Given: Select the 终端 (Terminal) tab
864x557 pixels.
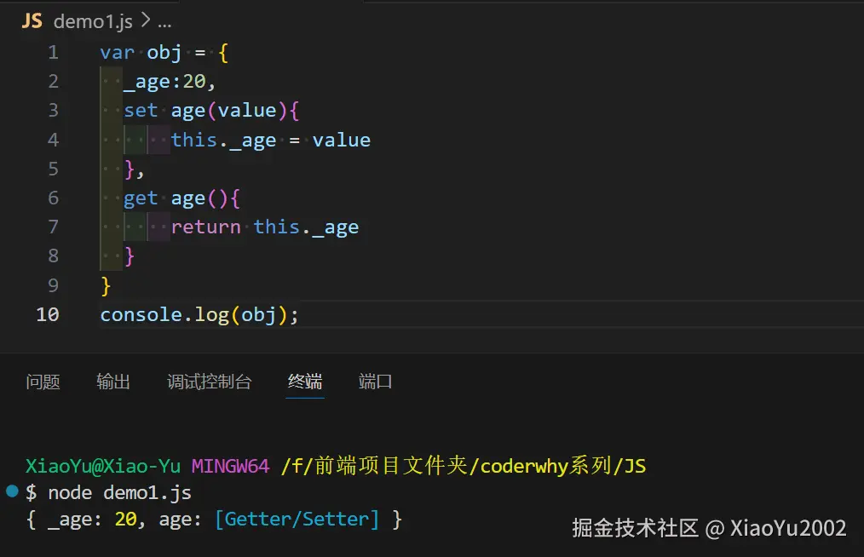Looking at the screenshot, I should pos(304,382).
